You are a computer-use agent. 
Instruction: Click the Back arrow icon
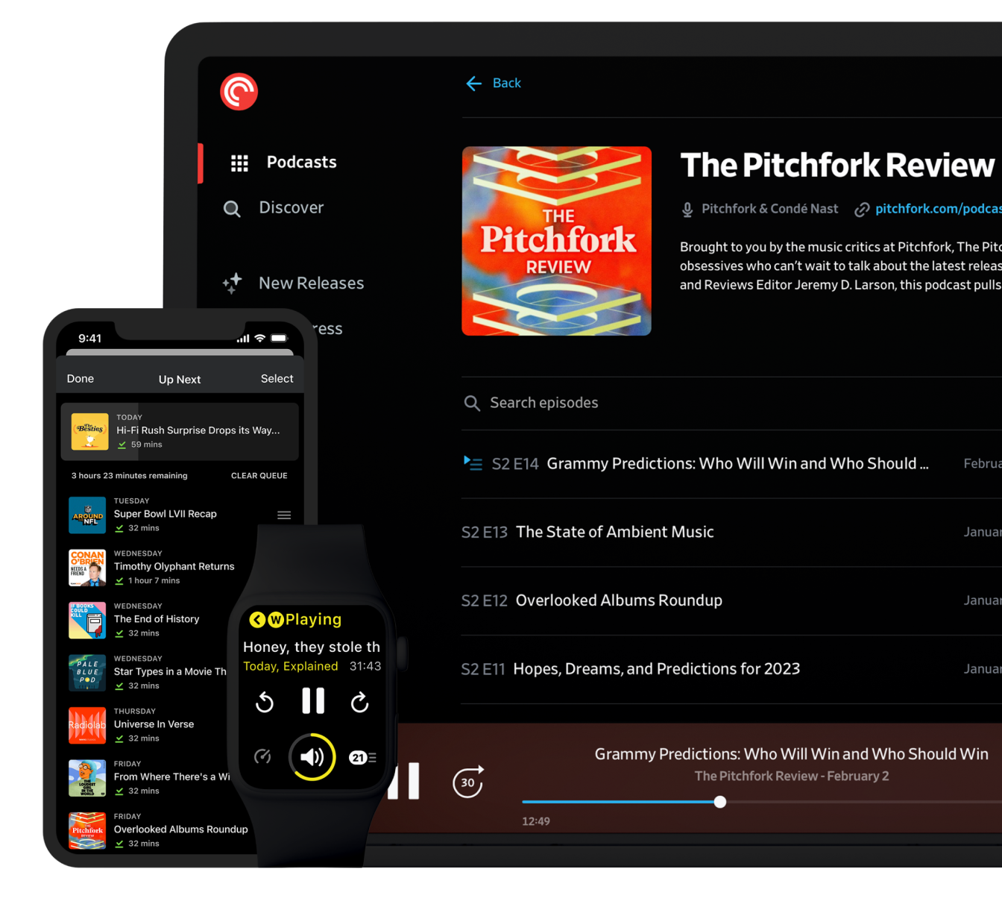click(x=474, y=84)
